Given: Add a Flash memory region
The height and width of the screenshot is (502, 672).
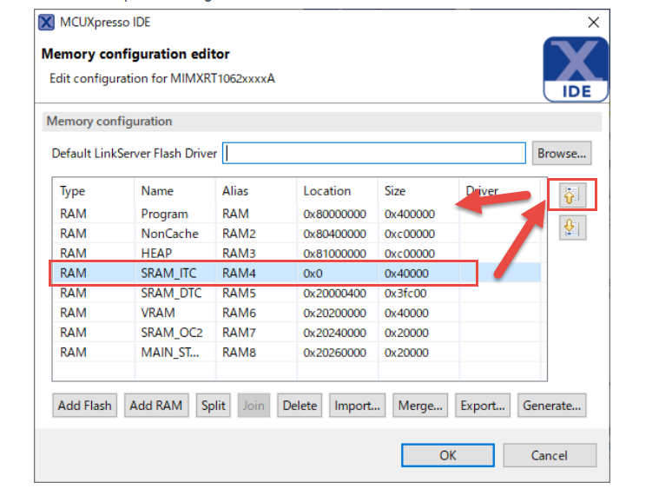Looking at the screenshot, I should click(x=84, y=405).
